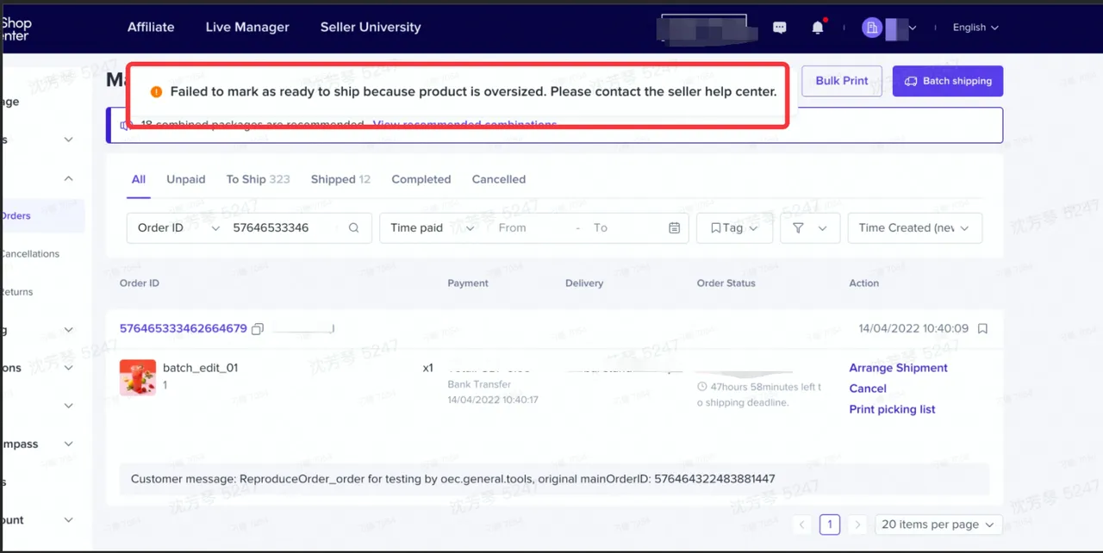Click the shop account avatar icon
Screen dimensions: 1103x553
click(x=872, y=28)
